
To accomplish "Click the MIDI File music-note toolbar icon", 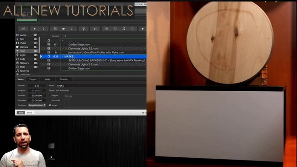I will tap(124, 29).
